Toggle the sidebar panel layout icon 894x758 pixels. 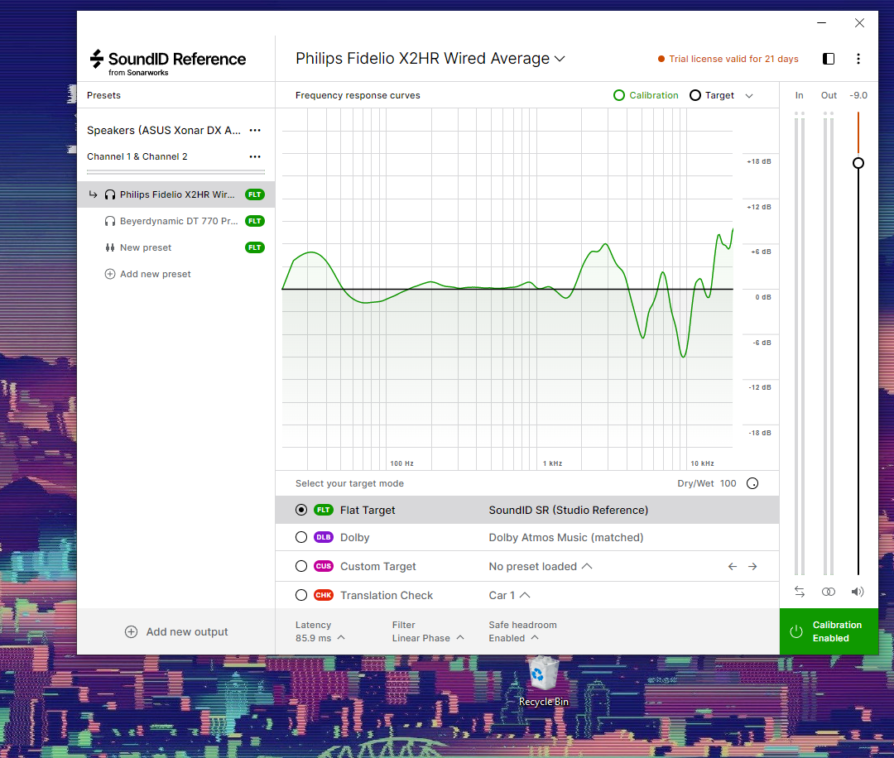pos(829,59)
